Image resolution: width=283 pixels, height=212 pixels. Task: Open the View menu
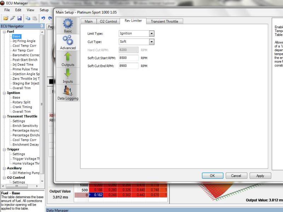[x=30, y=10]
